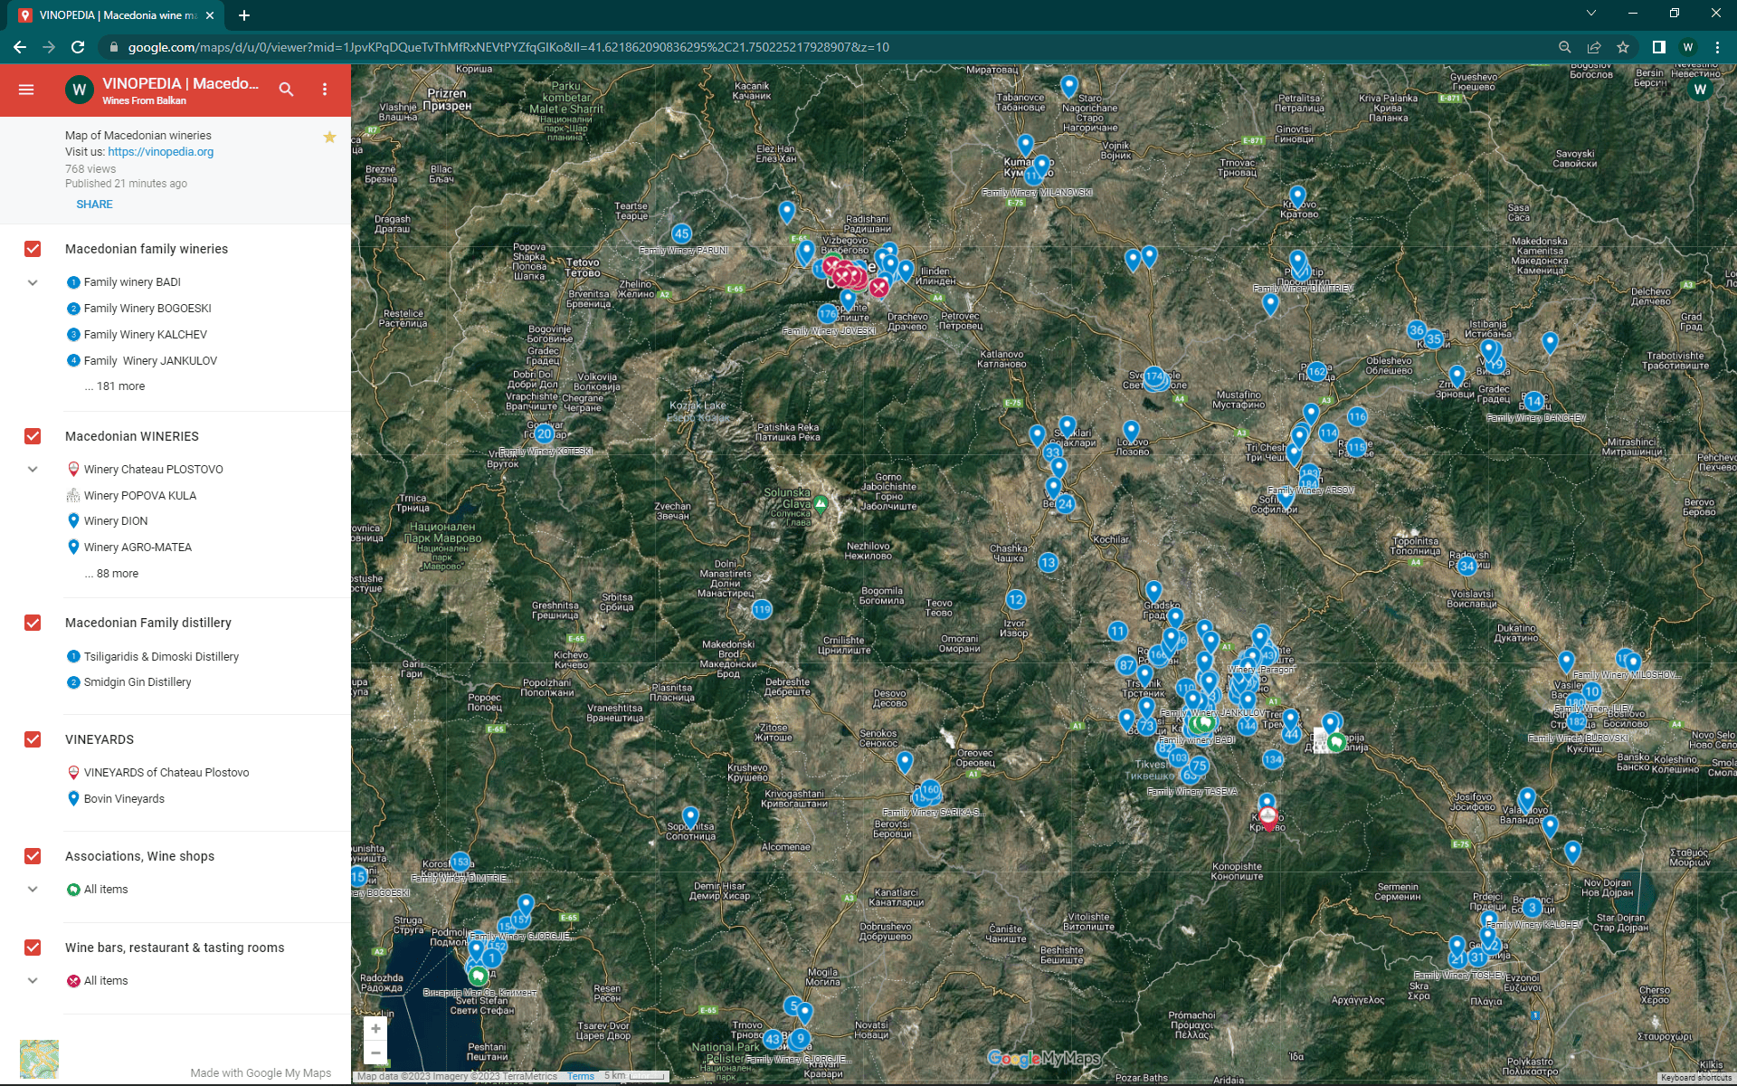Switch base map via thumbnail
The image size is (1737, 1086).
[x=39, y=1059]
